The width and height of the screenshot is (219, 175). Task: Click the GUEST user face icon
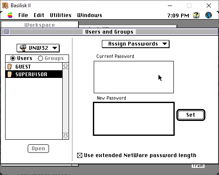(x=9, y=66)
